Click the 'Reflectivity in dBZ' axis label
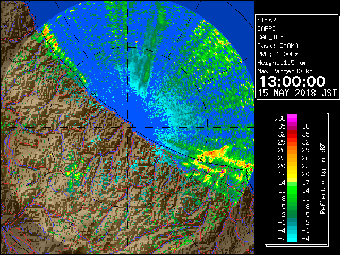 [x=323, y=178]
